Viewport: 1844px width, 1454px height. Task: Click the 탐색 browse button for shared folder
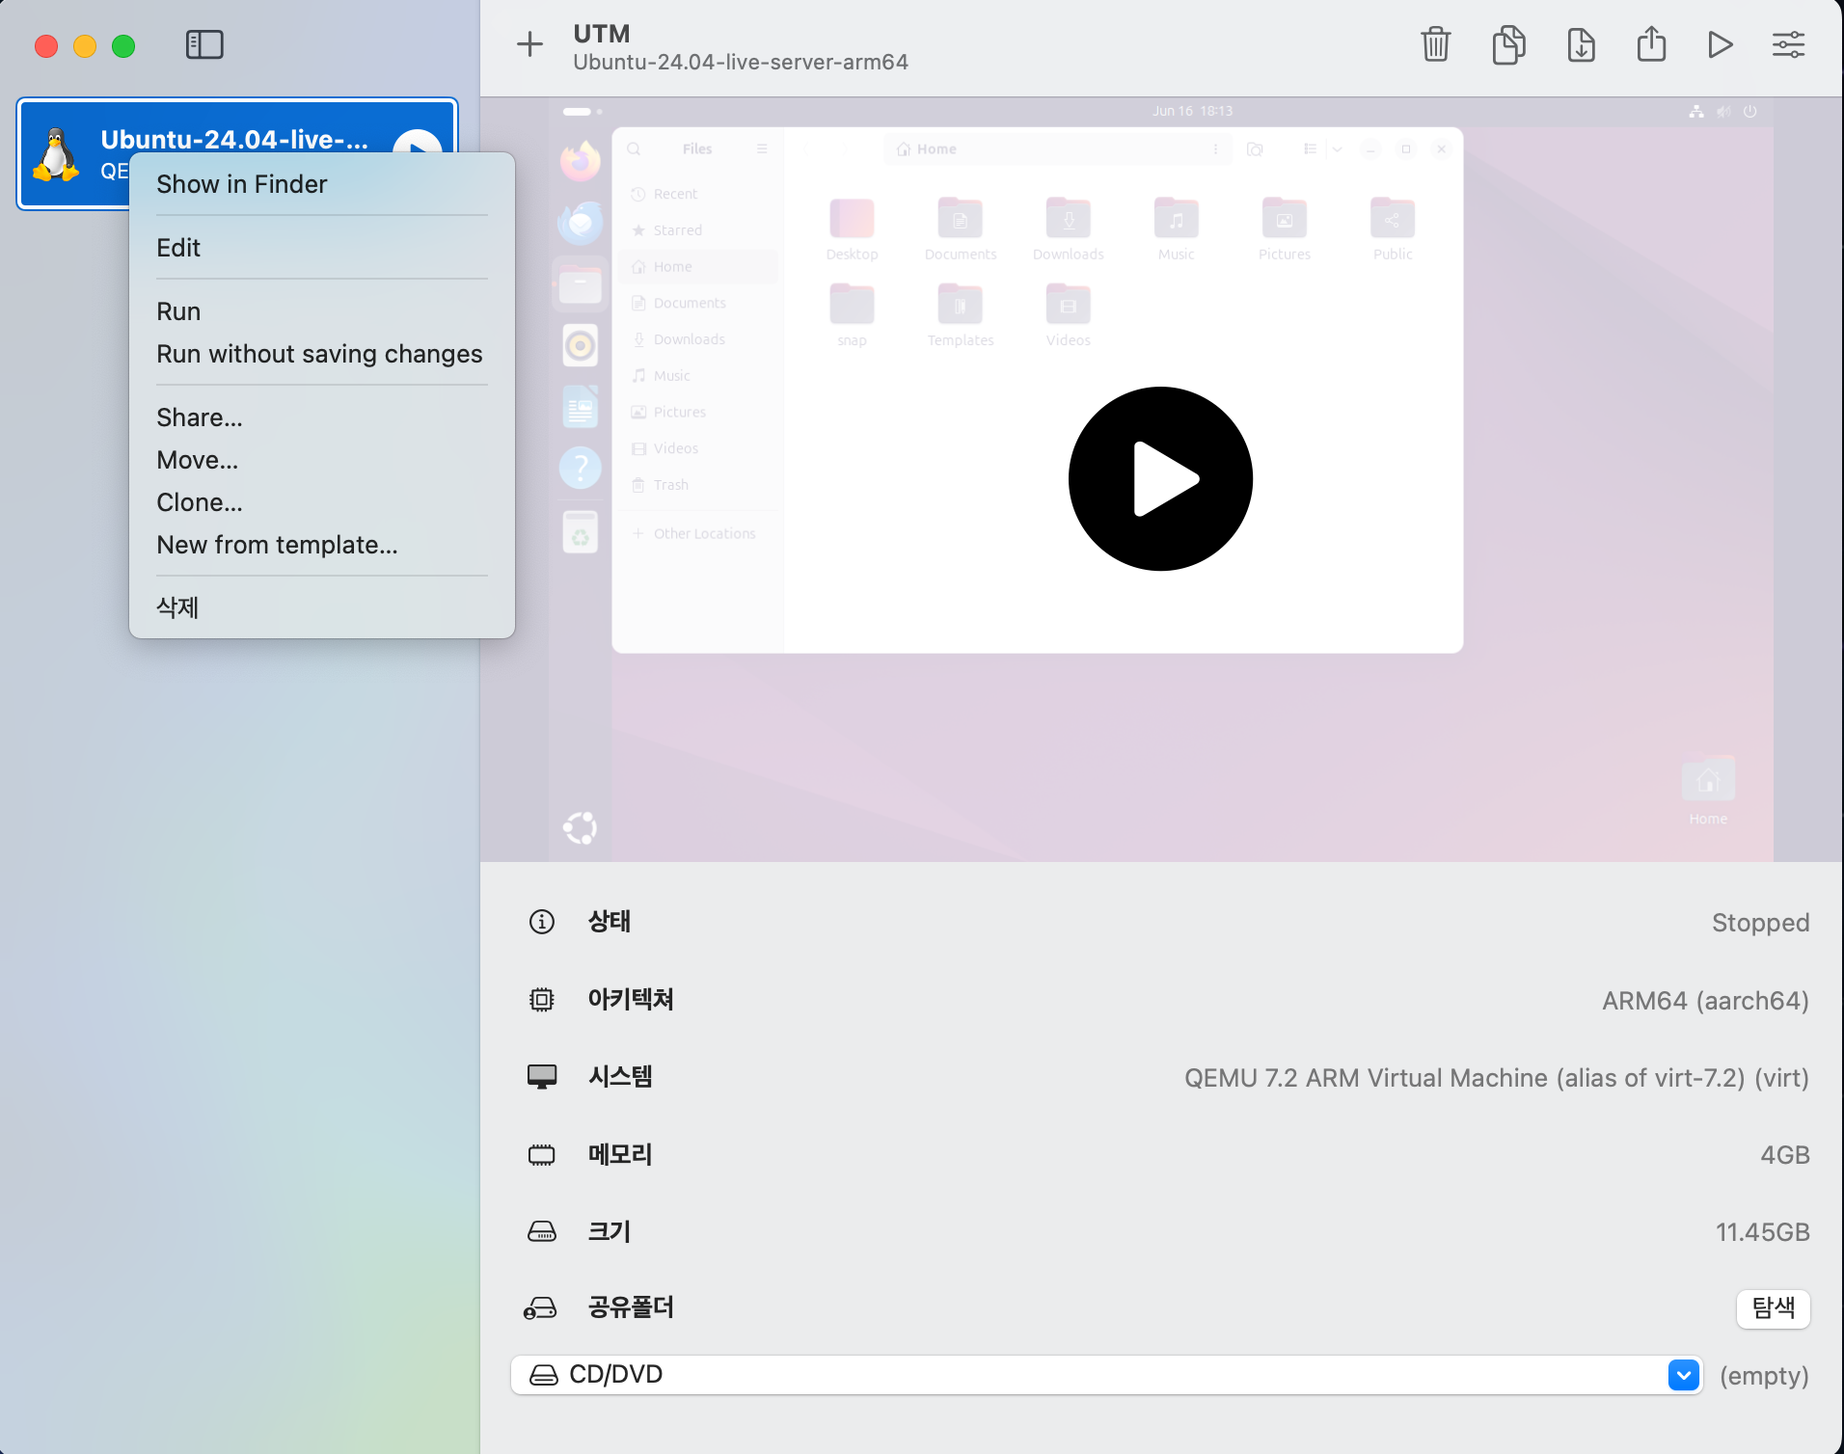[1773, 1308]
